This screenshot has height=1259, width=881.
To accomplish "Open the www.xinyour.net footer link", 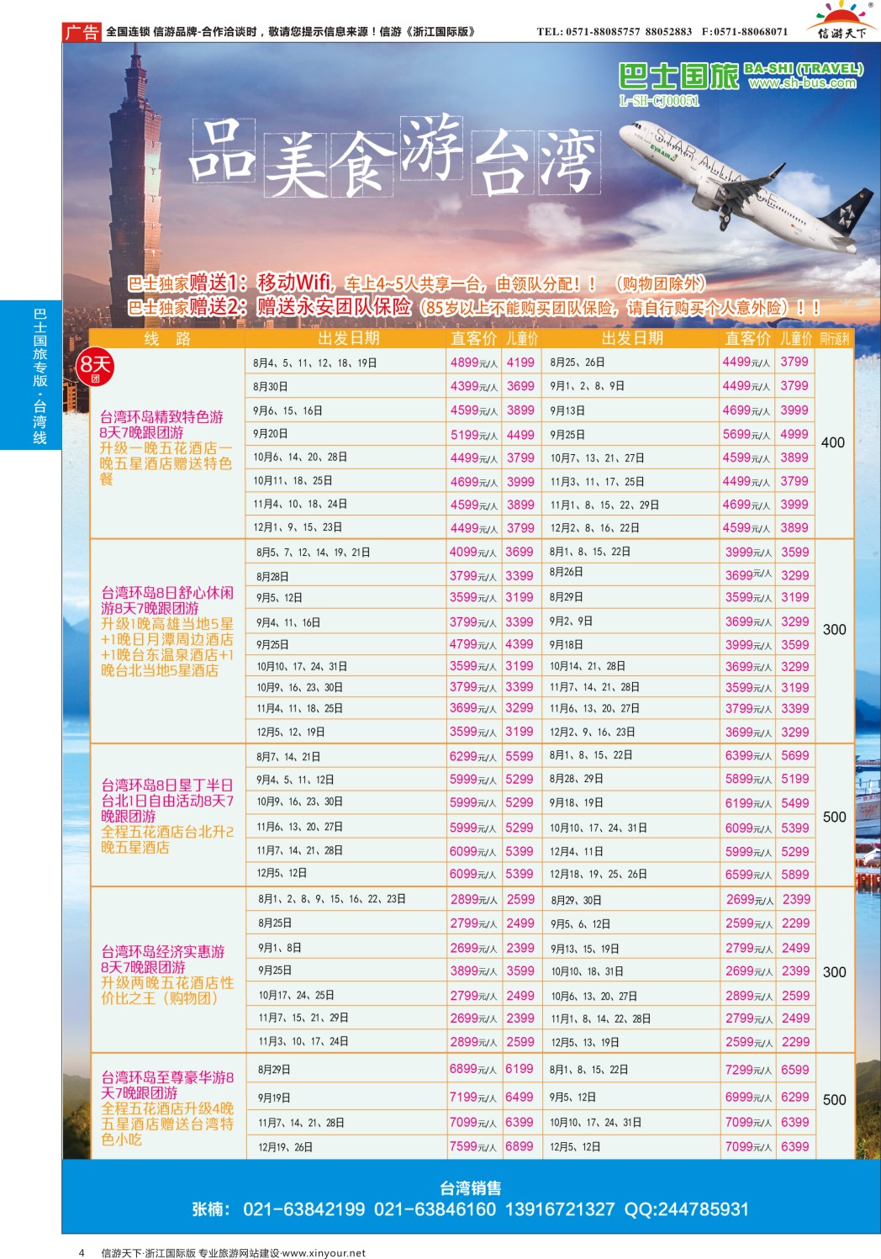I will pyautogui.click(x=324, y=1252).
